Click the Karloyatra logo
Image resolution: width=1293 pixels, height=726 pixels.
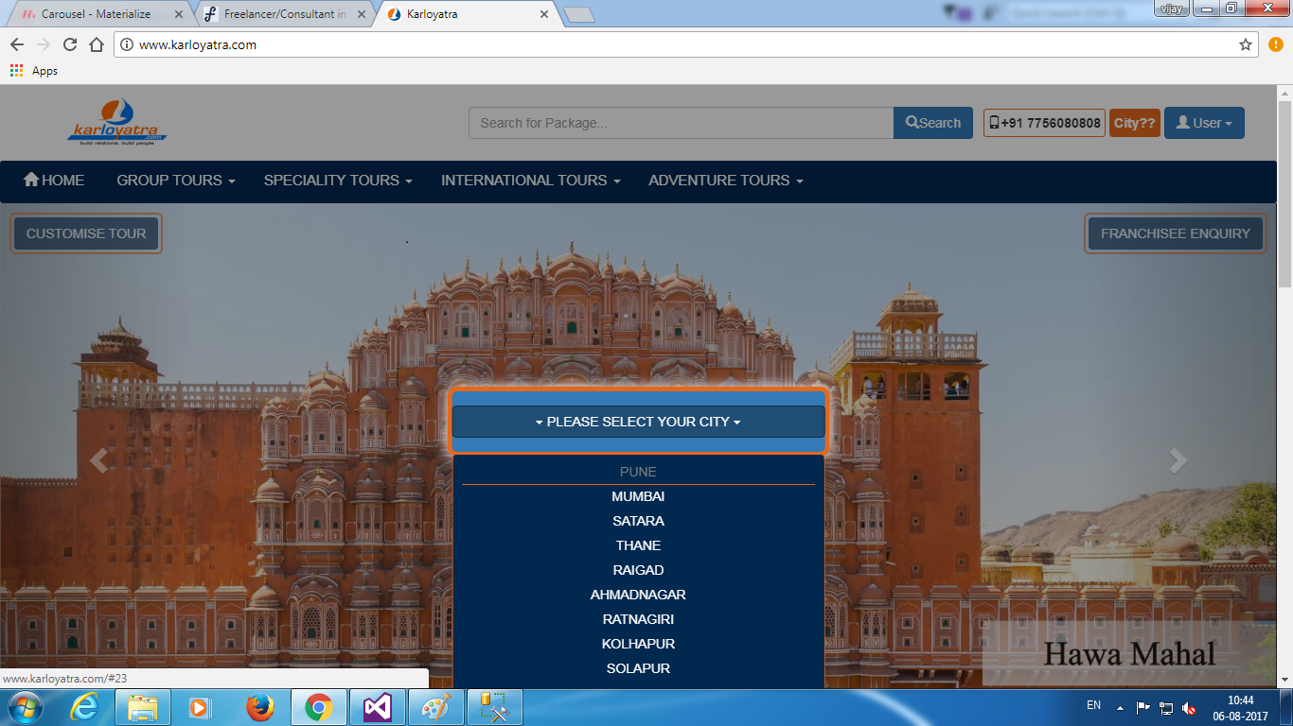click(x=118, y=122)
